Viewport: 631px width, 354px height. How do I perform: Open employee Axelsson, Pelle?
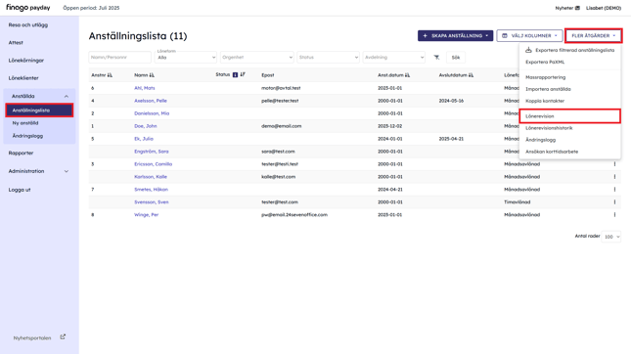(x=151, y=101)
